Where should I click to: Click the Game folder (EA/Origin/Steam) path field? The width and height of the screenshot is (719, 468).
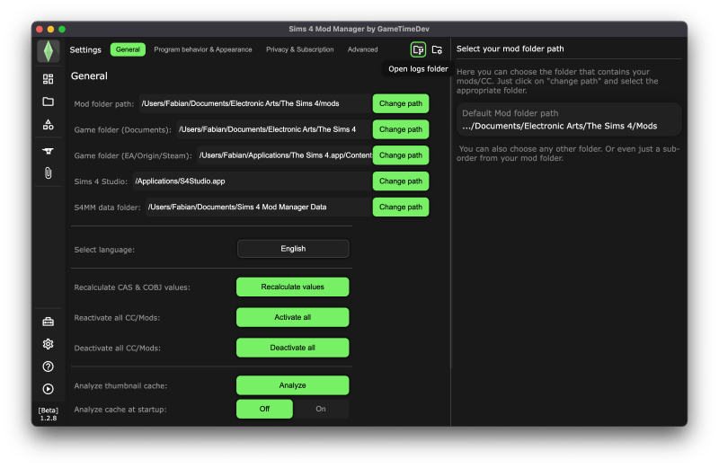pyautogui.click(x=284, y=155)
